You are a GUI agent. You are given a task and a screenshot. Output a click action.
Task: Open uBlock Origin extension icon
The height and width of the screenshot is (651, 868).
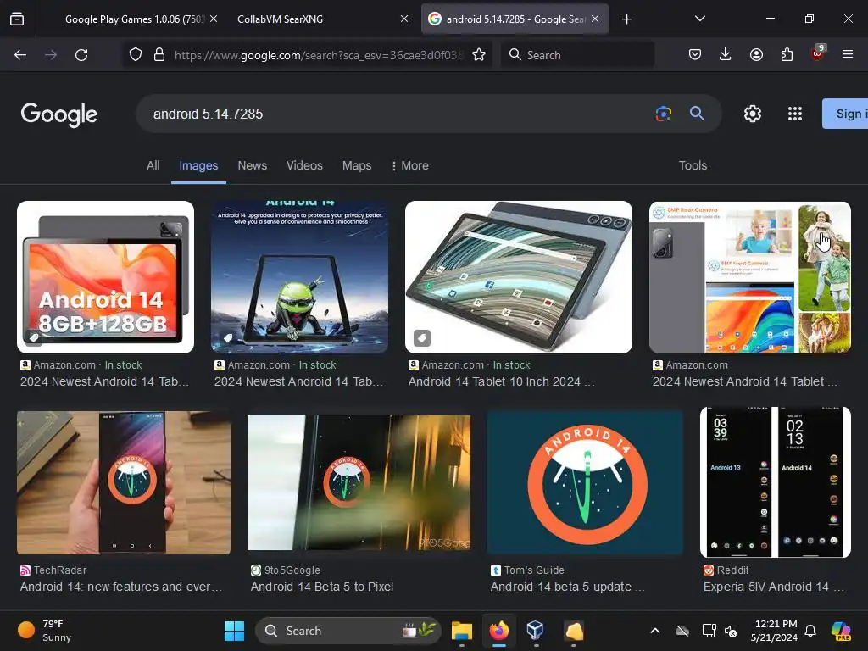coord(818,53)
